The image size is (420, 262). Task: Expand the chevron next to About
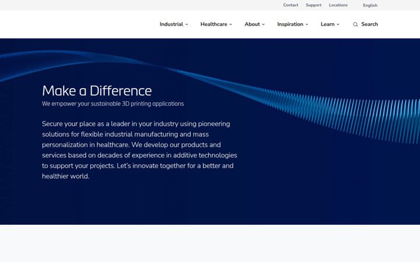tap(263, 24)
